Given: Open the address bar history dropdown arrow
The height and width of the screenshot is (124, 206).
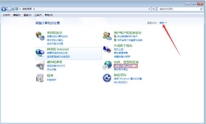Looking at the screenshot, I should pos(149,9).
